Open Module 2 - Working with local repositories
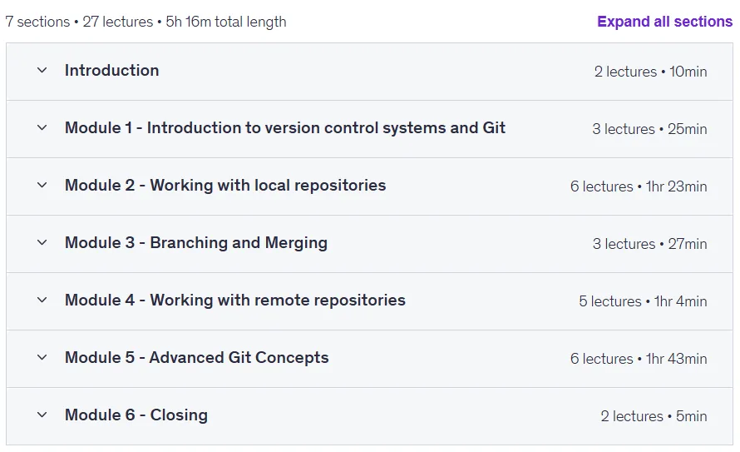The height and width of the screenshot is (452, 740). pos(225,185)
